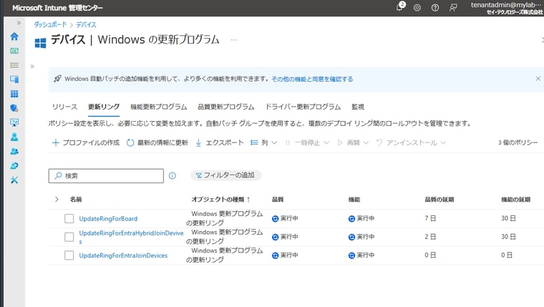Go to ダッシュボード breadcrumb
544x307 pixels.
pyautogui.click(x=50, y=24)
